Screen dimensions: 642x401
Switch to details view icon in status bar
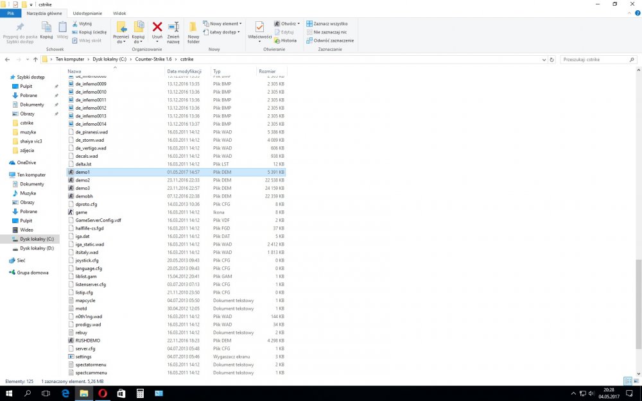pyautogui.click(x=628, y=381)
